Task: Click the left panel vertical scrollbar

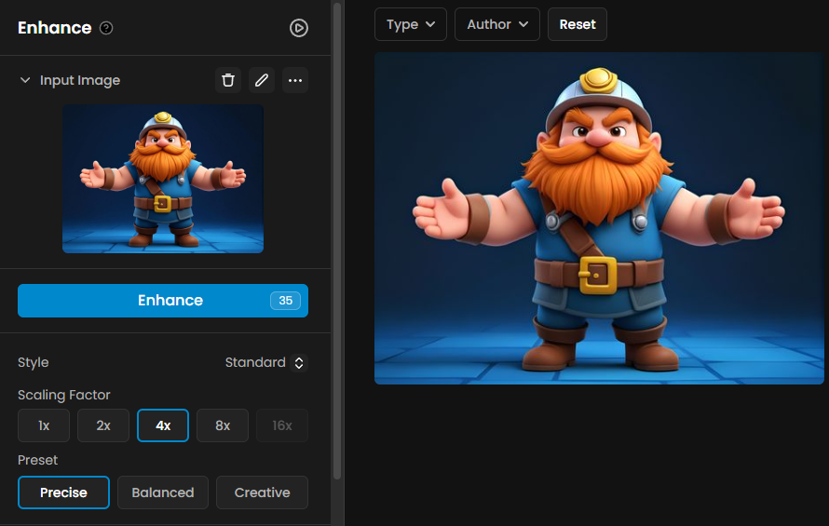Action: click(x=337, y=233)
